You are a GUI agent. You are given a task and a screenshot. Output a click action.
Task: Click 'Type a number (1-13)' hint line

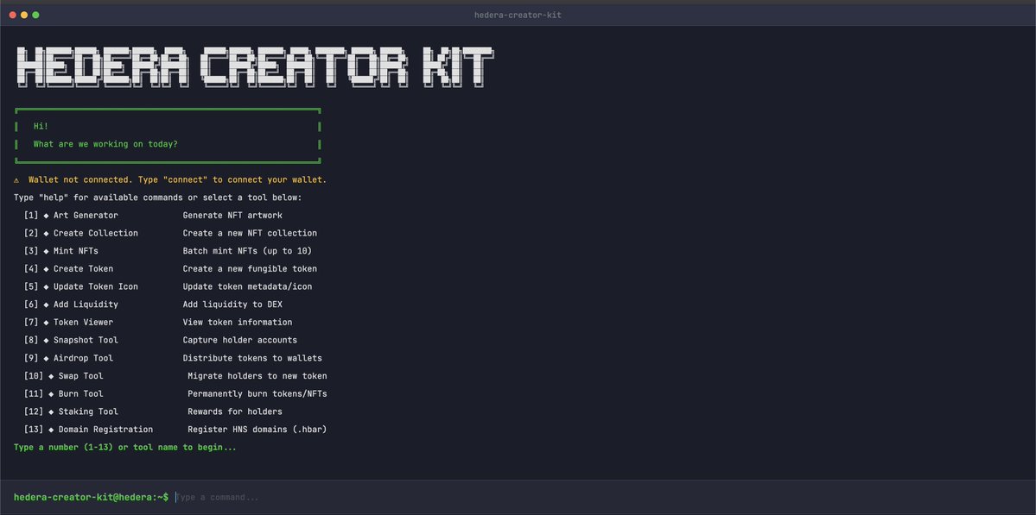[x=125, y=447]
